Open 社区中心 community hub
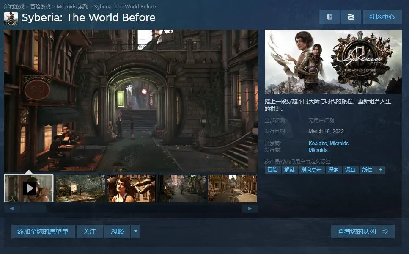 (382, 17)
